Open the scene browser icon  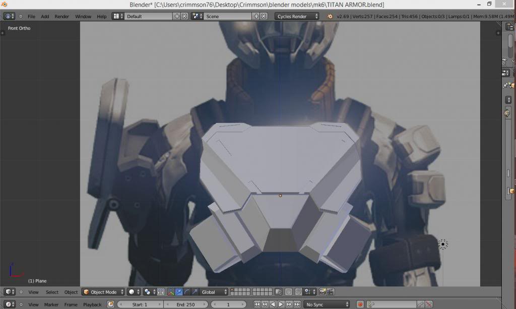[x=197, y=16]
